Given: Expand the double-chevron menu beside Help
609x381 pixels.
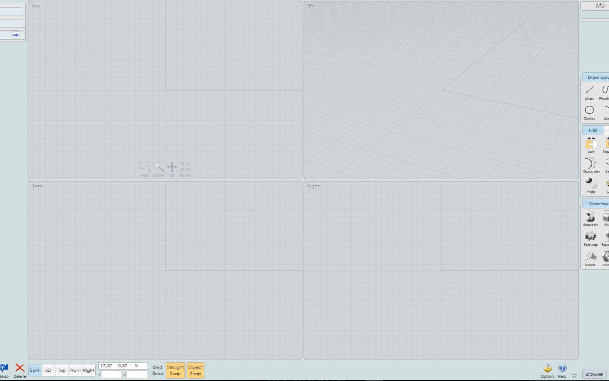Looking at the screenshot, I should (x=573, y=375).
